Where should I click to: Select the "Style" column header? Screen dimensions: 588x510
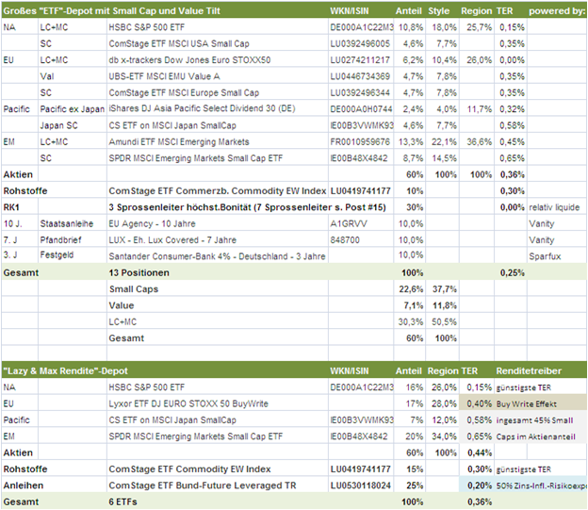pos(439,11)
